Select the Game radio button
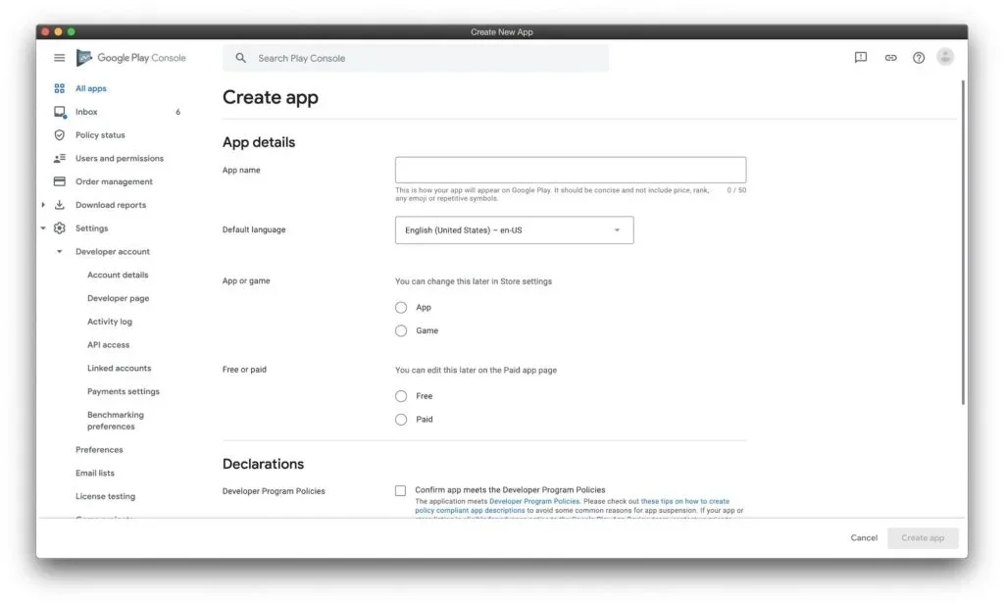The height and width of the screenshot is (606, 1004). (401, 331)
